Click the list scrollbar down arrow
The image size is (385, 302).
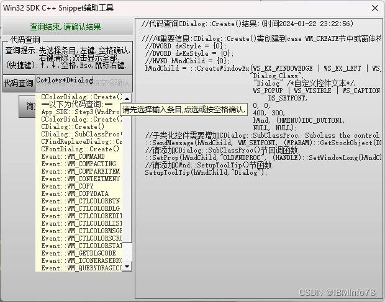[127, 267]
